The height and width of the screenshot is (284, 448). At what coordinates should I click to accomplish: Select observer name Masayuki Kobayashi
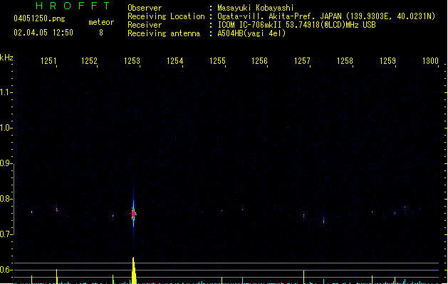pos(256,8)
